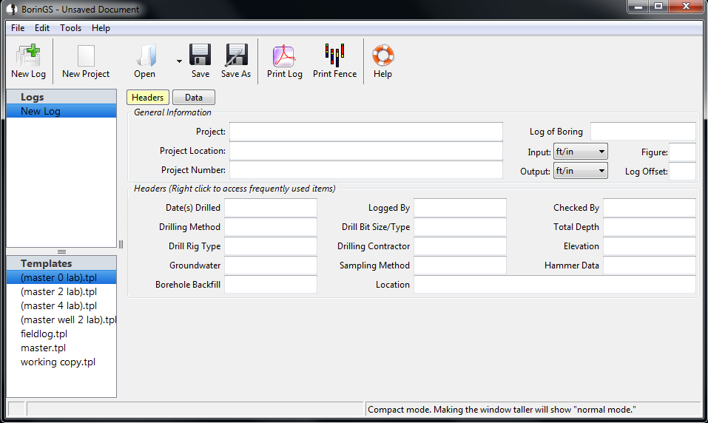708x423 pixels.
Task: Click the Drilling Method field
Action: tap(271, 227)
